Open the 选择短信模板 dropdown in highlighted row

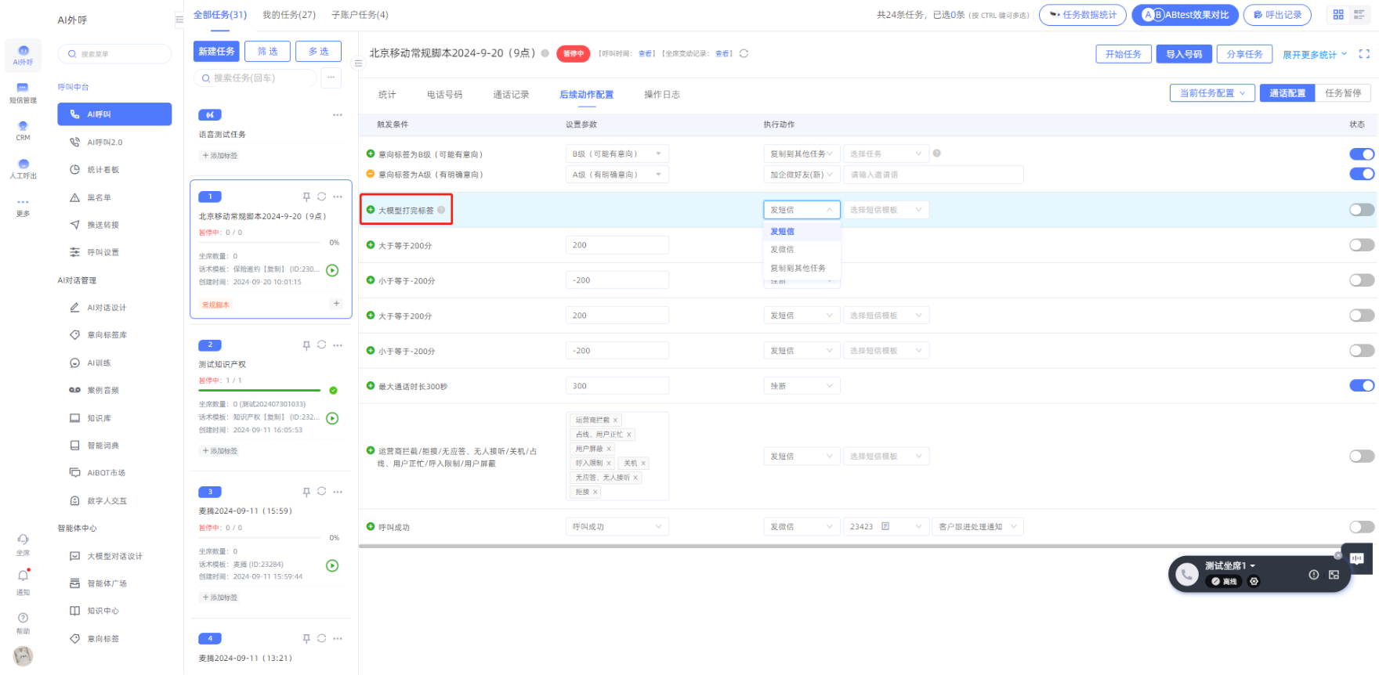point(885,210)
